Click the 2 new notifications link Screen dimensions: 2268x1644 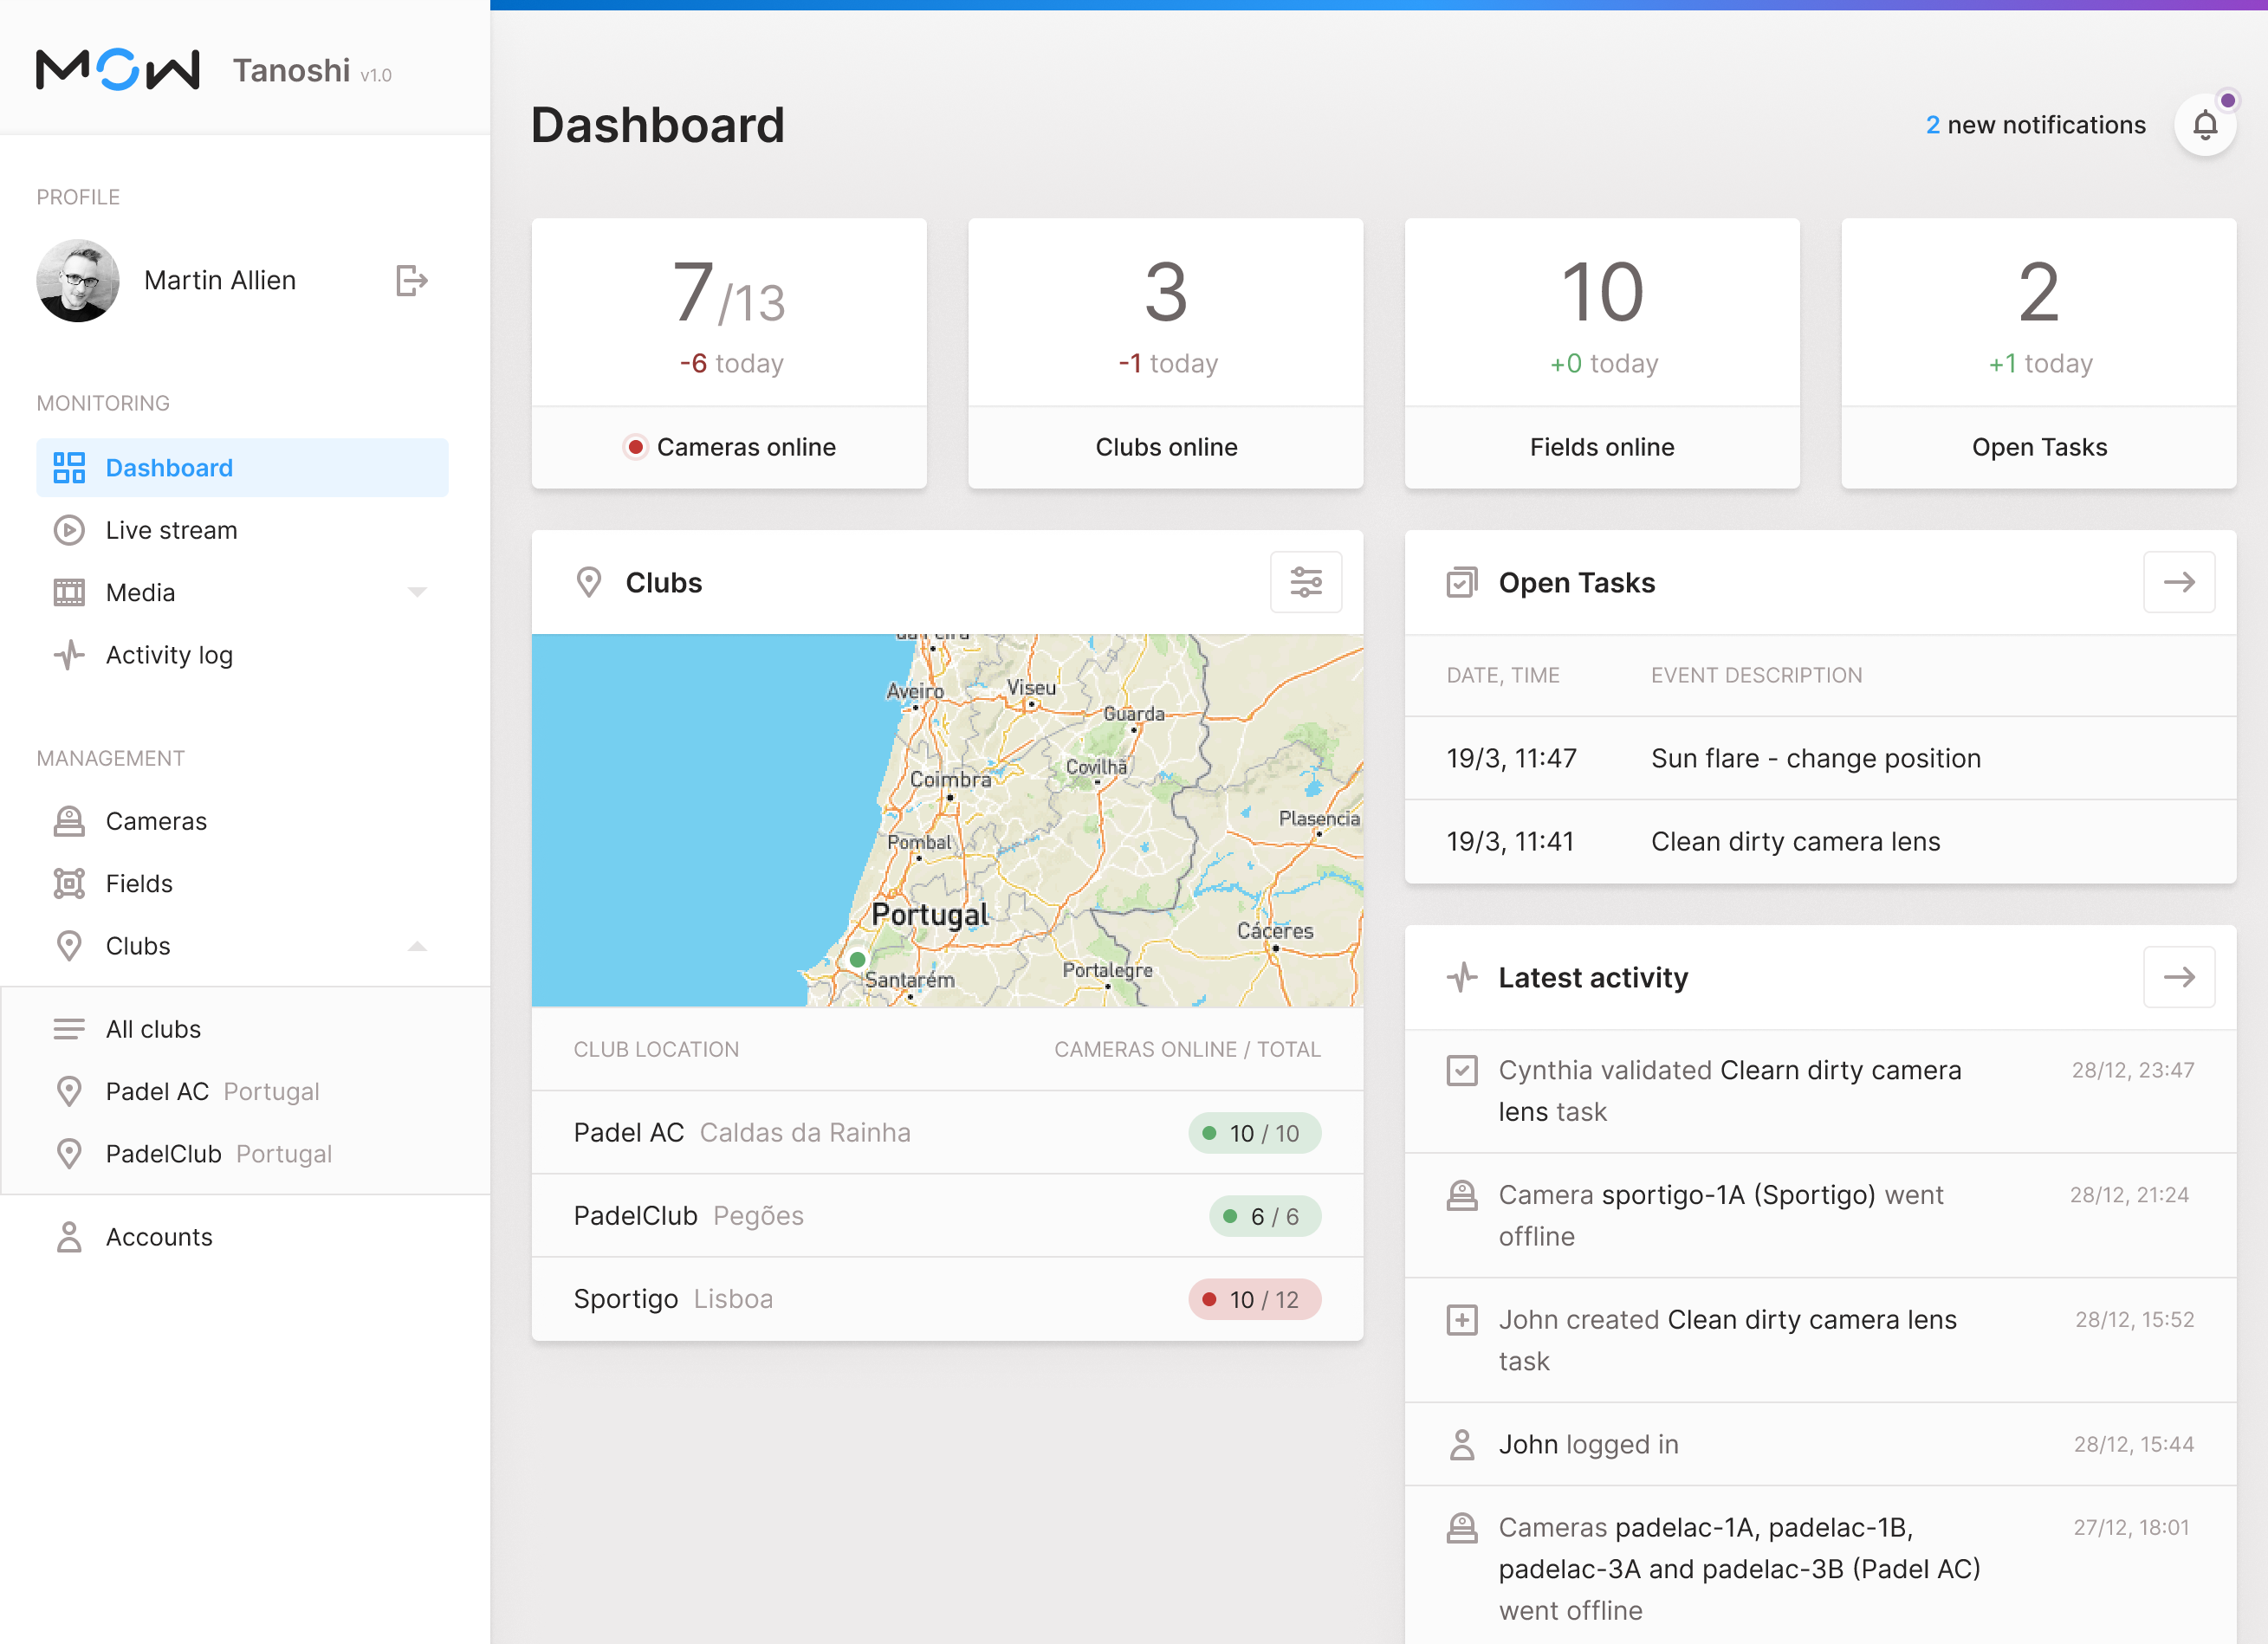pyautogui.click(x=2035, y=125)
